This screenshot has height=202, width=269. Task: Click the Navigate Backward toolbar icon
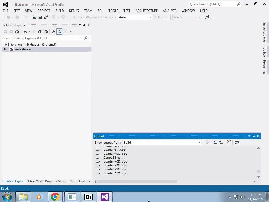pyautogui.click(x=8, y=17)
